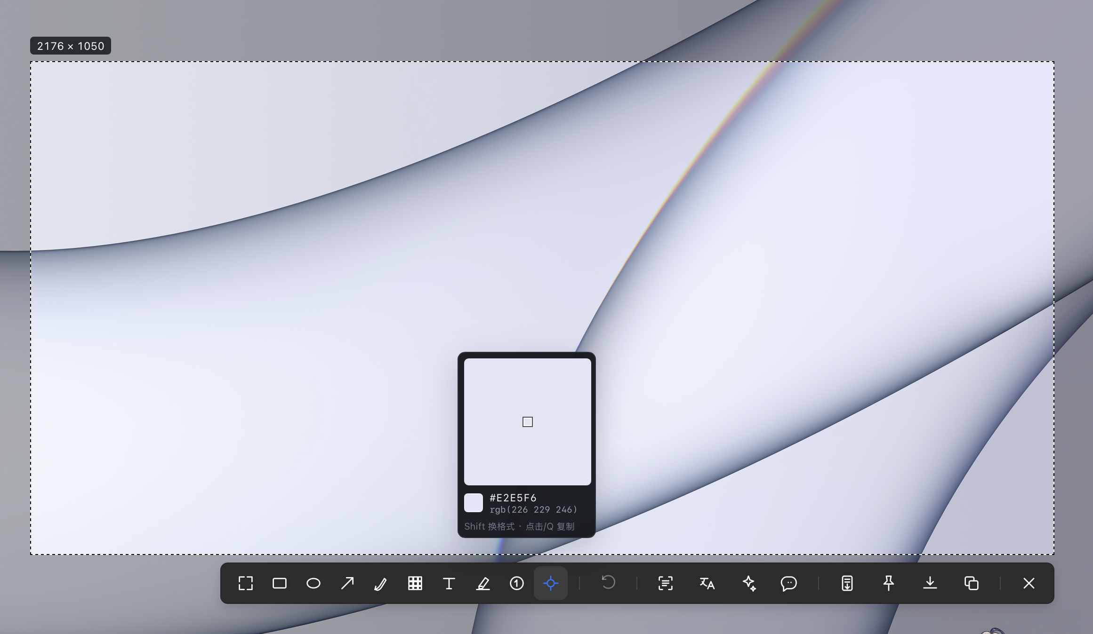Save the screenshot with download icon
The height and width of the screenshot is (634, 1093).
click(x=930, y=583)
